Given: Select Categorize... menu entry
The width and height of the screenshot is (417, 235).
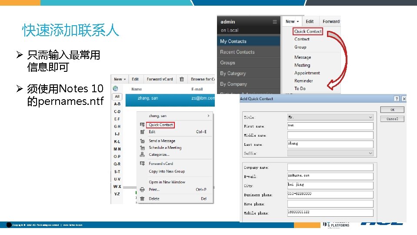Looking at the screenshot, I should (159, 154).
